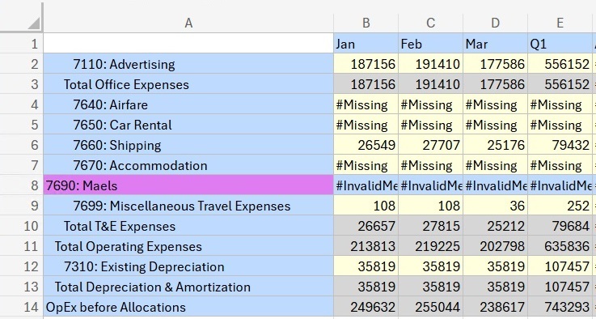Select the 7110: Advertising cell
The height and width of the screenshot is (319, 596).
tap(188, 64)
